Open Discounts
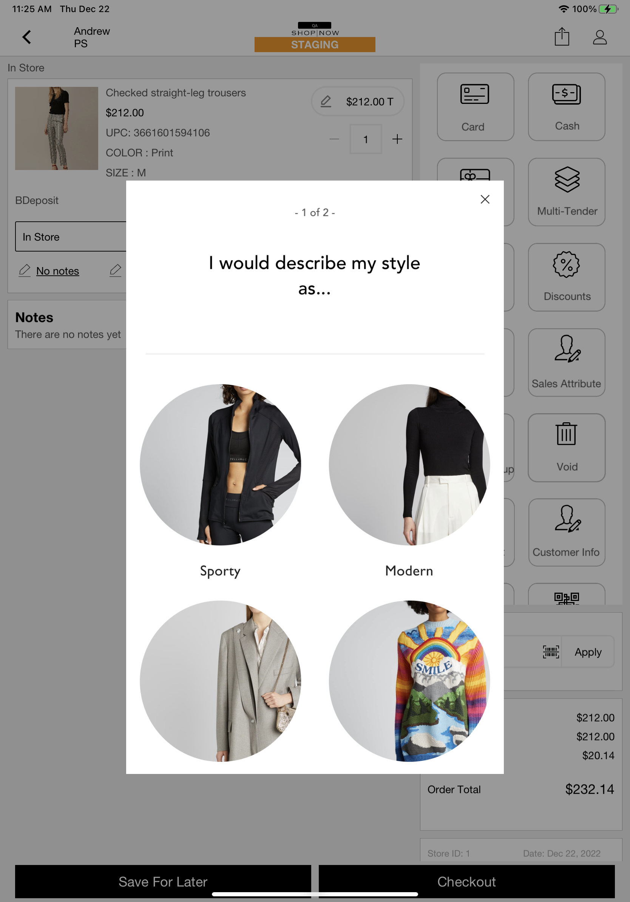Screen dimensions: 630x902 point(567,277)
